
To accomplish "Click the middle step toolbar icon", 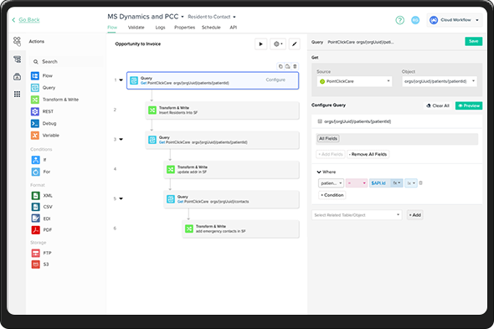I will 288,66.
